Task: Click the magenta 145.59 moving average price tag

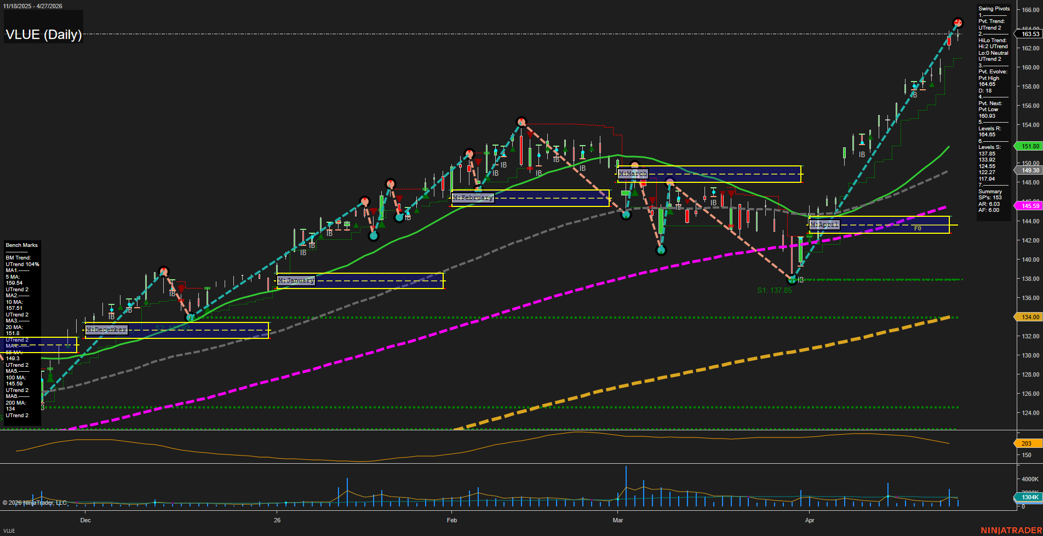Action: tap(1029, 206)
